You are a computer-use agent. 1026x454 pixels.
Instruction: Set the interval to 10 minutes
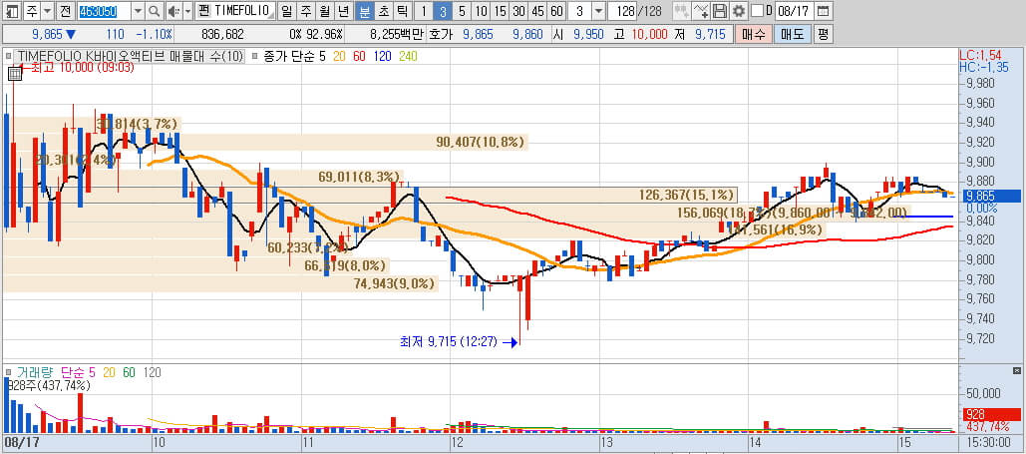click(481, 11)
